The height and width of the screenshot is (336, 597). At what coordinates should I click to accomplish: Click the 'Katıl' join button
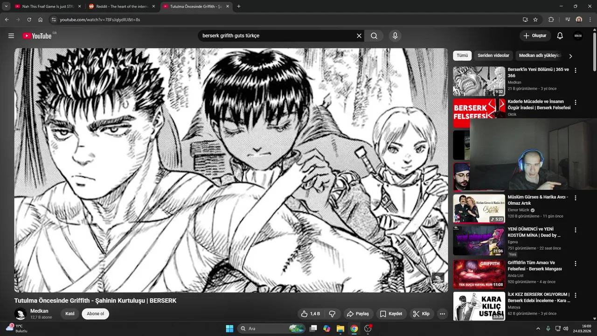(x=69, y=314)
